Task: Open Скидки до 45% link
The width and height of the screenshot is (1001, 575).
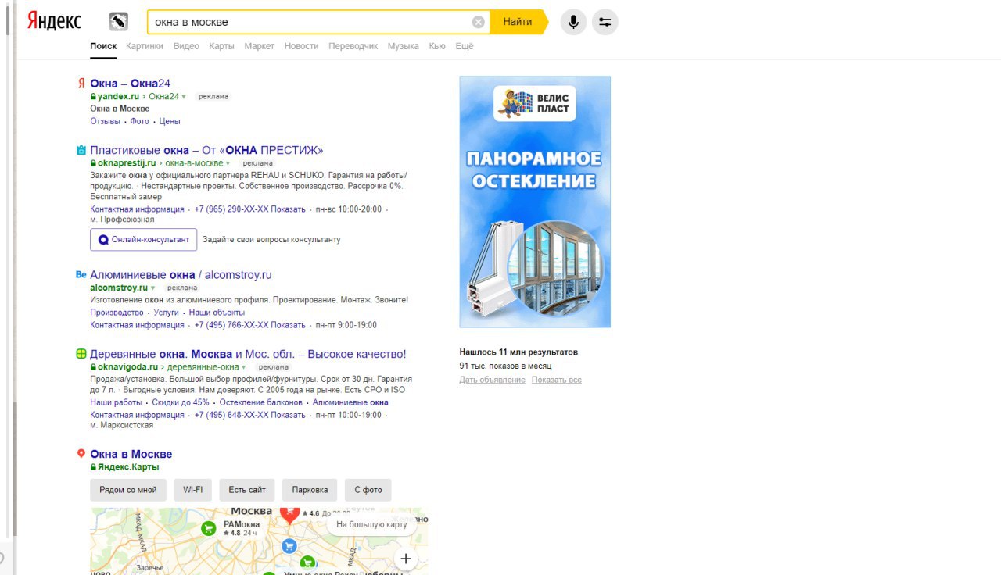Action: [181, 402]
